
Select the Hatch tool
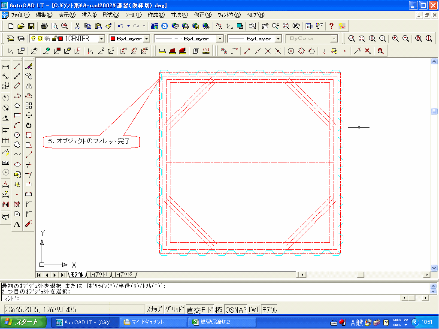(x=17, y=204)
